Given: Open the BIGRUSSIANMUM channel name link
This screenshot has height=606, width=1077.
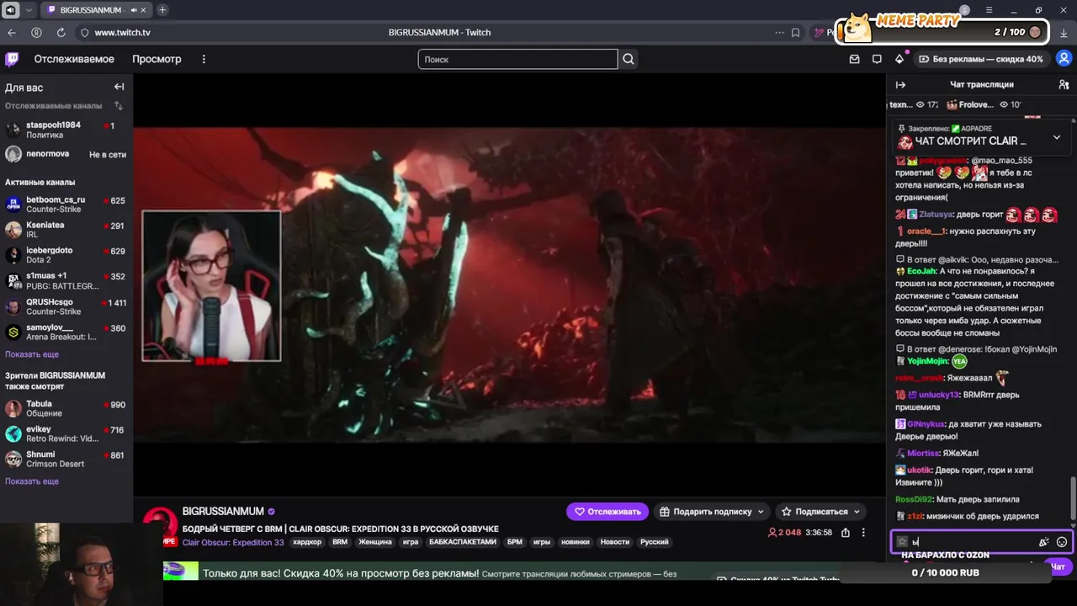Looking at the screenshot, I should click(x=223, y=511).
